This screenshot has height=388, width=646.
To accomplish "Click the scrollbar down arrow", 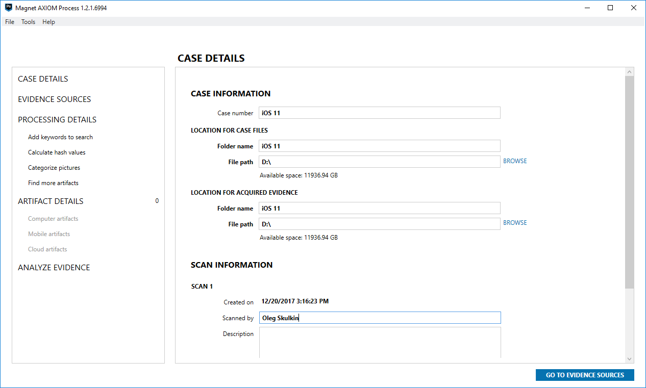I will pyautogui.click(x=629, y=359).
